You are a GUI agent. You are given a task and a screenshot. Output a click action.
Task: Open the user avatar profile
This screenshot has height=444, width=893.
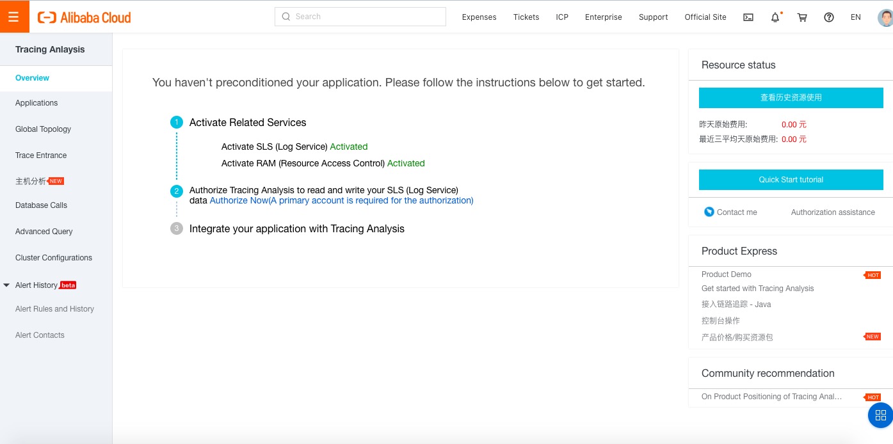[x=885, y=17]
